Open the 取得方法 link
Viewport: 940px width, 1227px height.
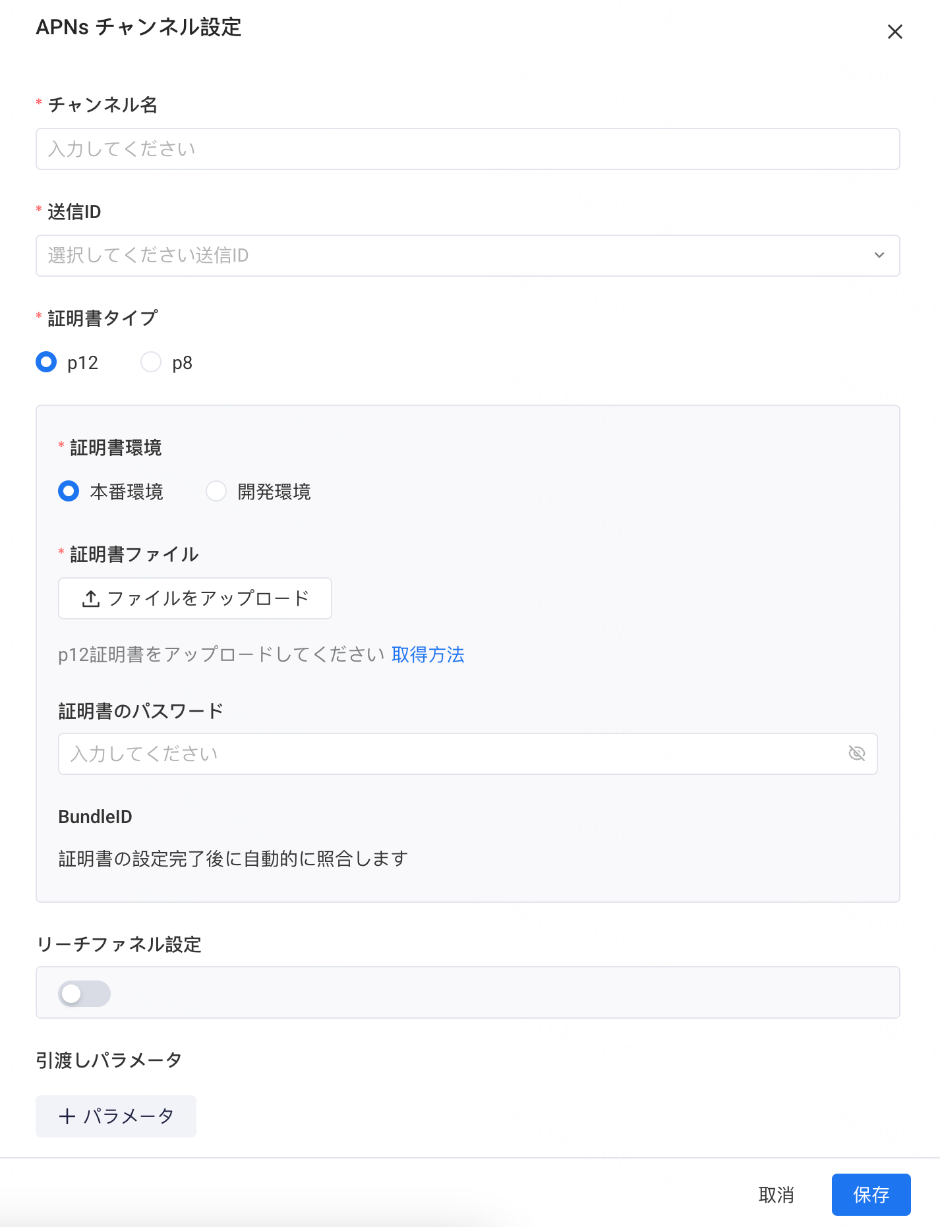click(428, 654)
